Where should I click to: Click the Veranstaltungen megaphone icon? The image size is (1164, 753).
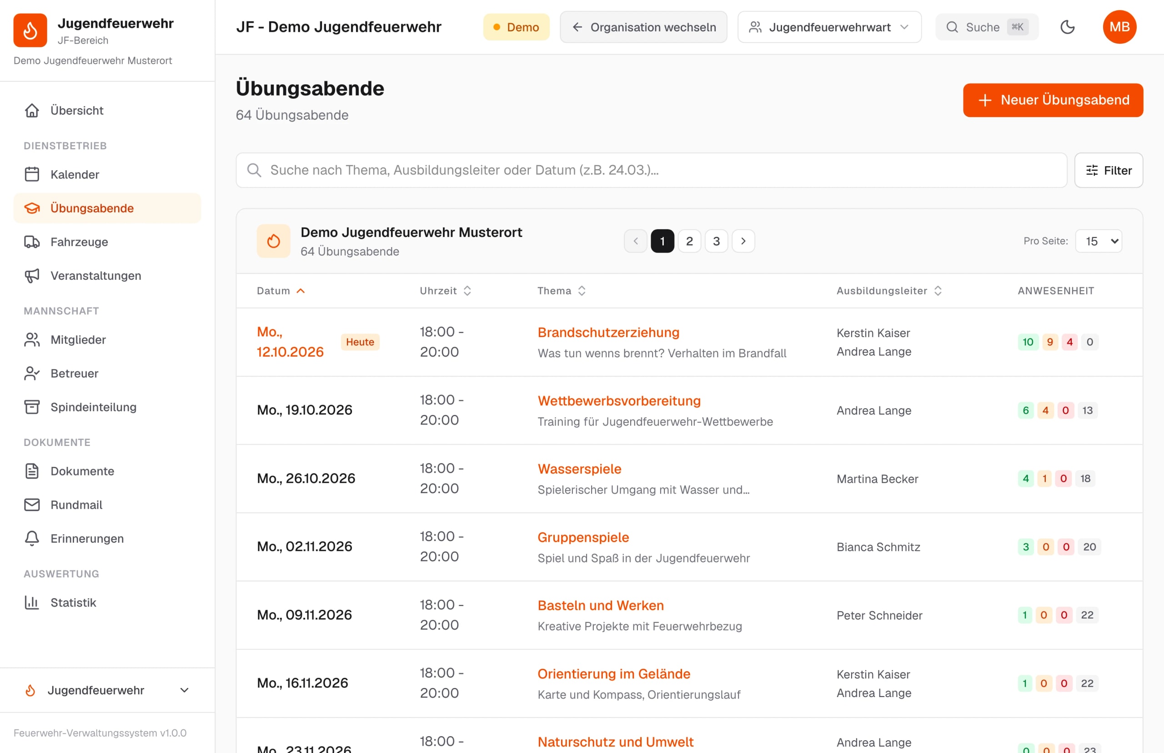coord(32,276)
